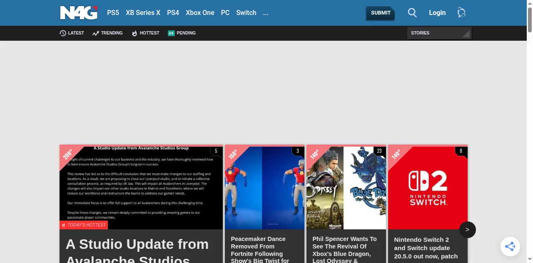Open the Switch channel
This screenshot has width=533, height=263.
[x=246, y=12]
